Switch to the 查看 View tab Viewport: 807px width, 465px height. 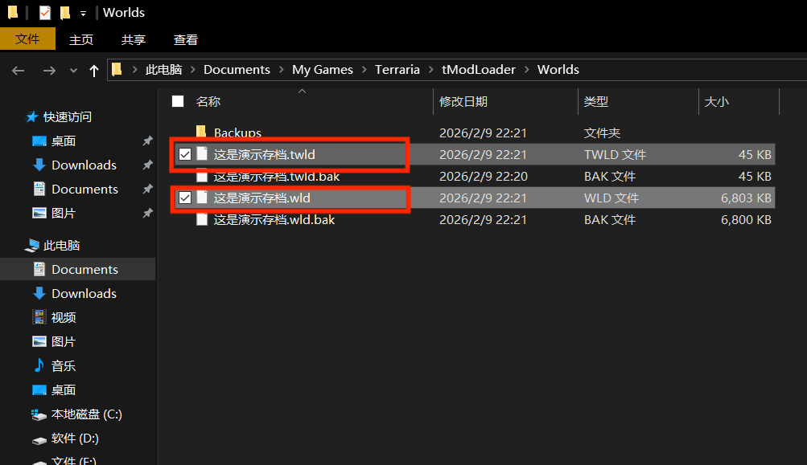pyautogui.click(x=185, y=39)
